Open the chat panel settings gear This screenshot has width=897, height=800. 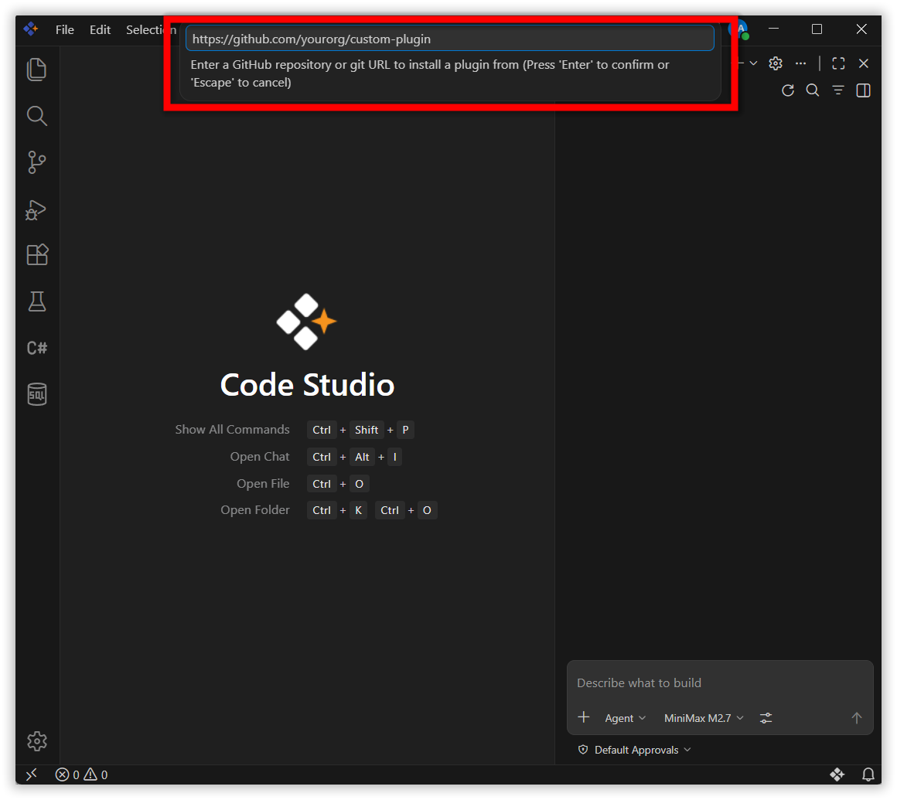pyautogui.click(x=775, y=63)
